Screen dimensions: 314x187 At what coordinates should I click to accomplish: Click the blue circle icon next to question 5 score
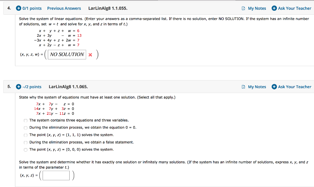(18, 87)
